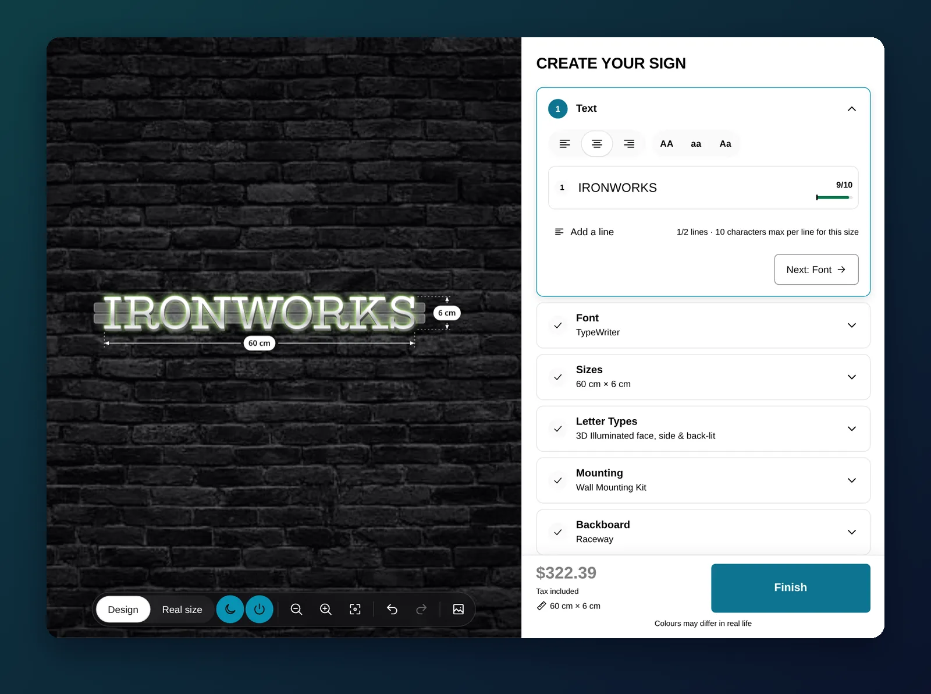Click the Letter Types checkmark icon
931x694 pixels.
(x=558, y=429)
